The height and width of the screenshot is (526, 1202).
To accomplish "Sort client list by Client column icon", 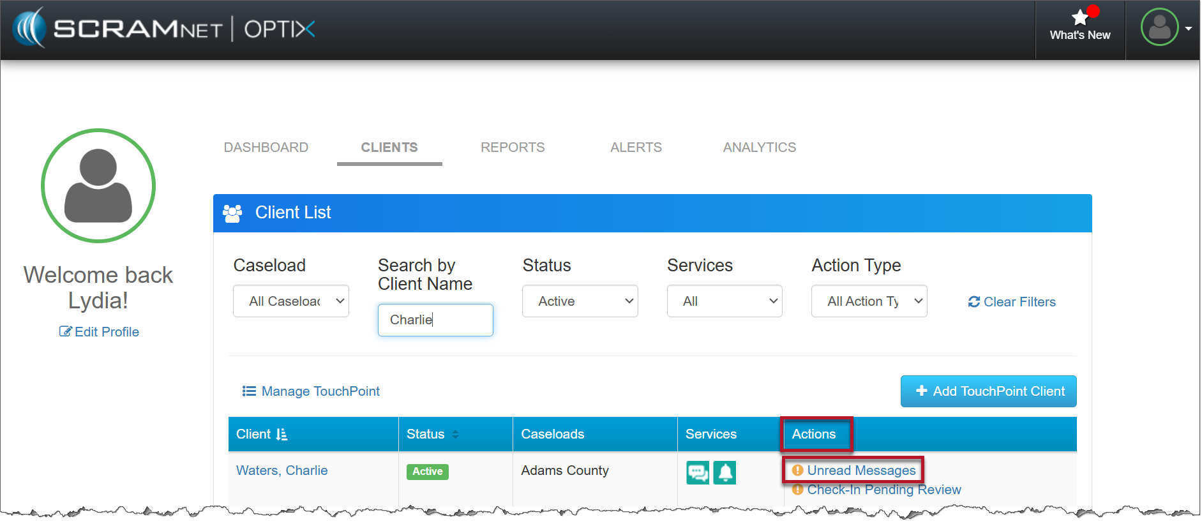I will 282,435.
